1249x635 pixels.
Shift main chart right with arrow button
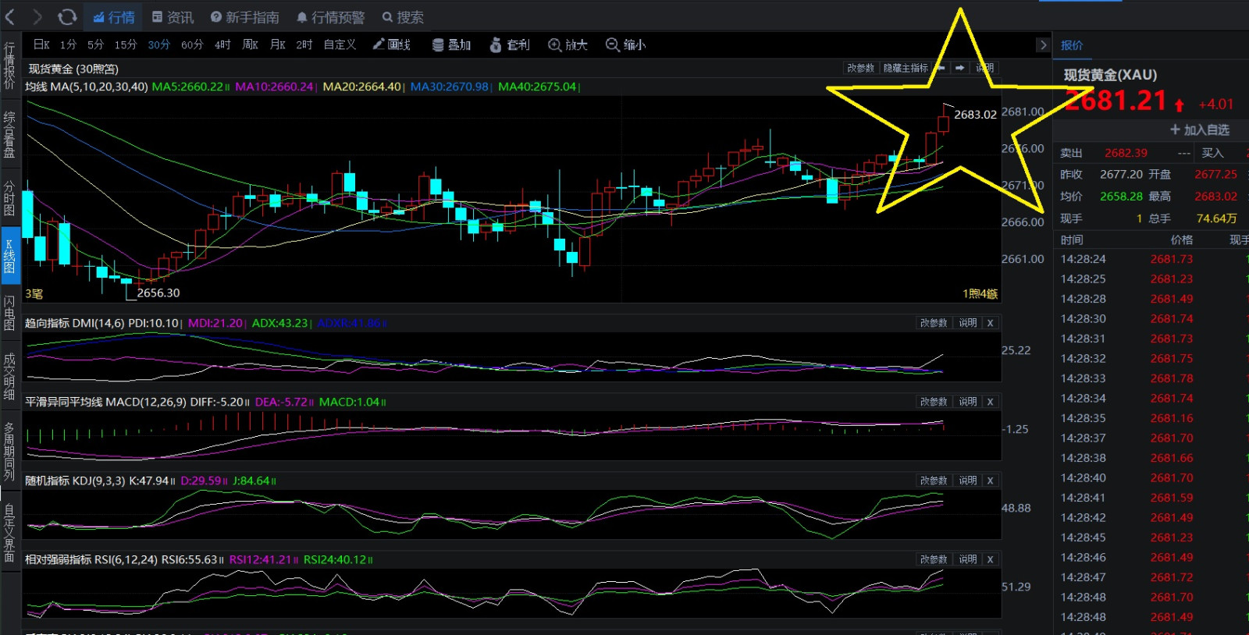point(960,68)
